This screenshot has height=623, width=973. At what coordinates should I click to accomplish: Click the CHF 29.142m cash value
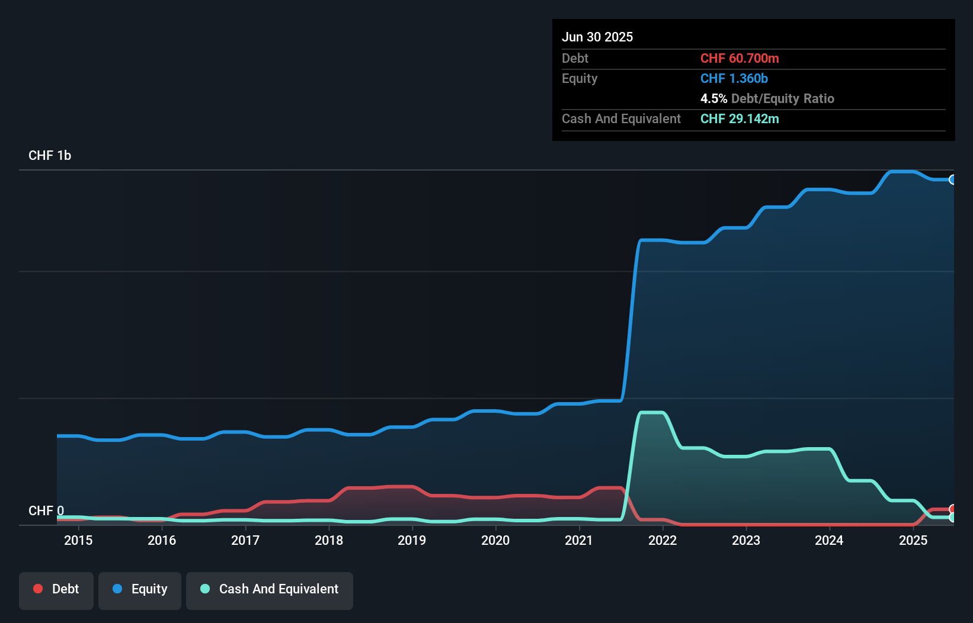coord(740,118)
